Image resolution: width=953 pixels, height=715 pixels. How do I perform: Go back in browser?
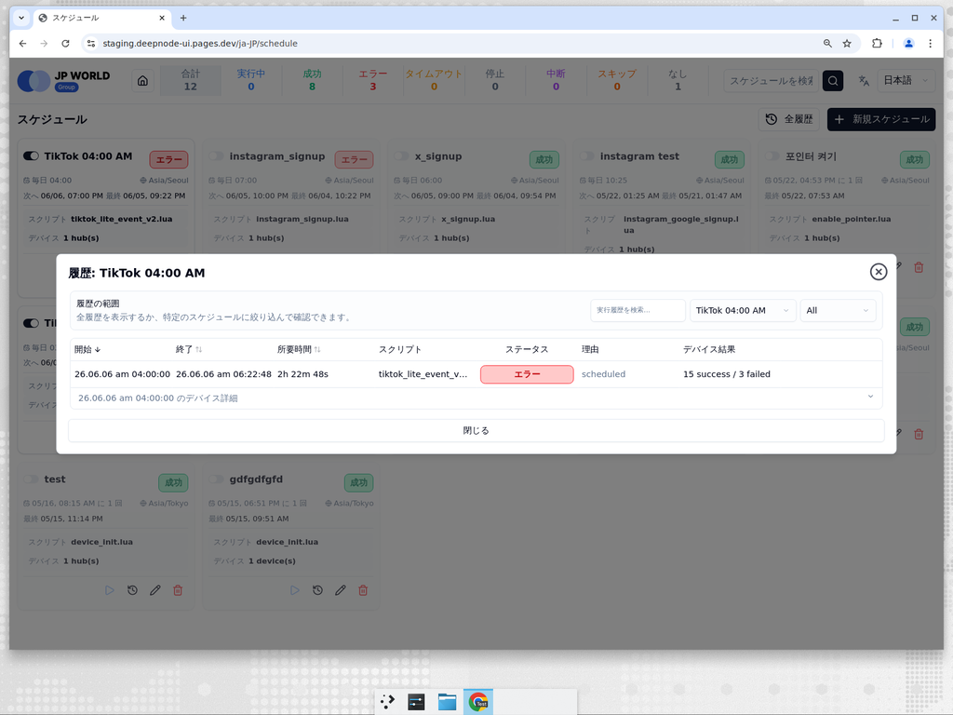[x=22, y=43]
